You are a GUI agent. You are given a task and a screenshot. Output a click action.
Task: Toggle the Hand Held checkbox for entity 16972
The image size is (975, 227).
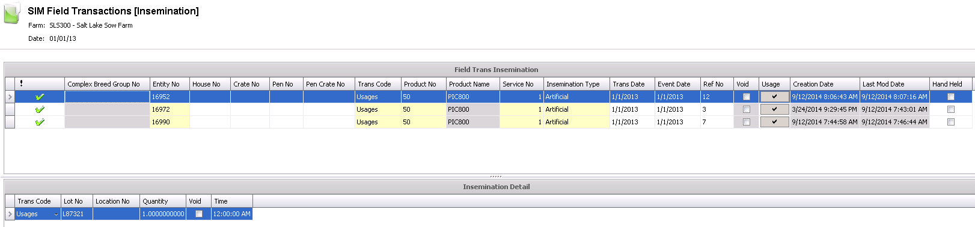tap(951, 109)
